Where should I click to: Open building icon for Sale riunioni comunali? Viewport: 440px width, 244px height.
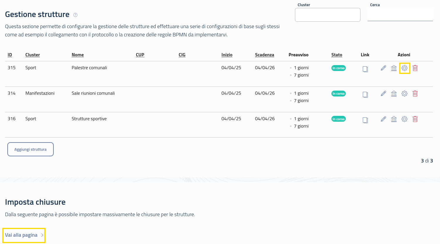pyautogui.click(x=394, y=94)
